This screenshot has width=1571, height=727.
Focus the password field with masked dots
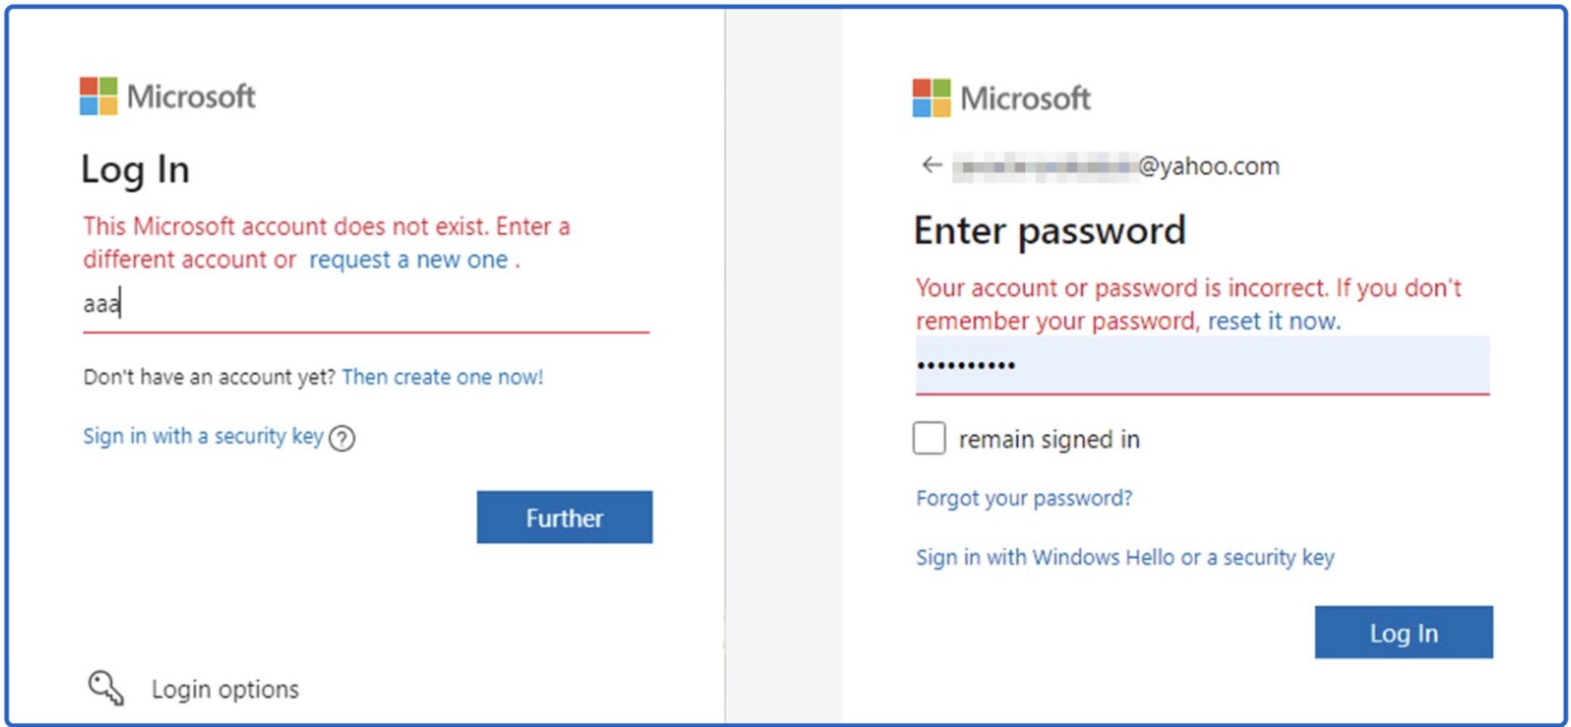(1202, 366)
